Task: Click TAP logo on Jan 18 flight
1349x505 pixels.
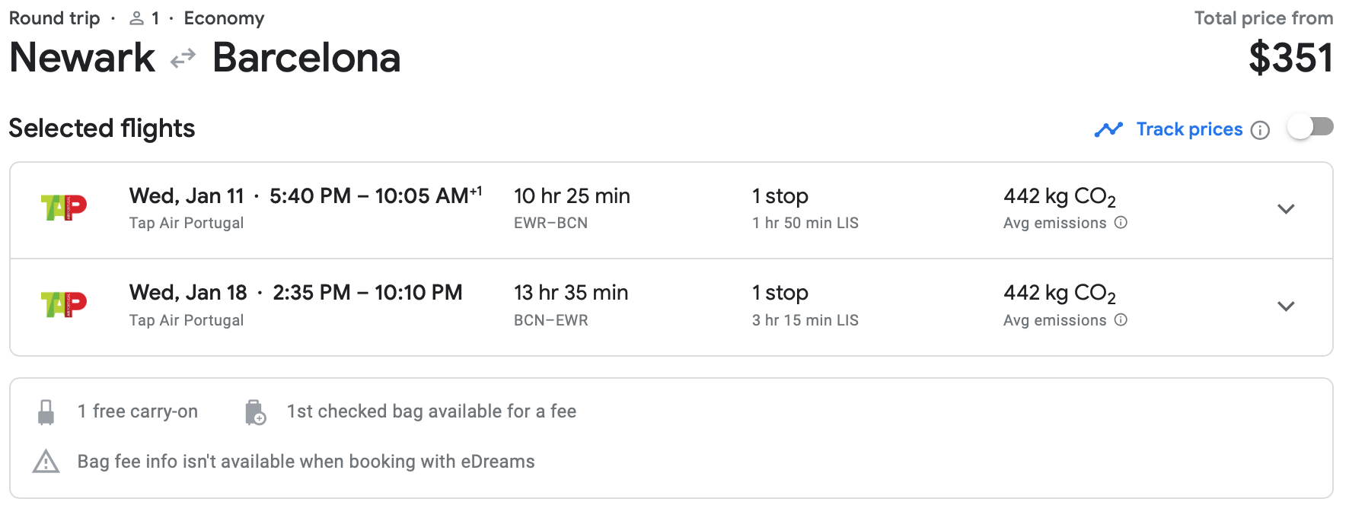Action: pyautogui.click(x=64, y=305)
